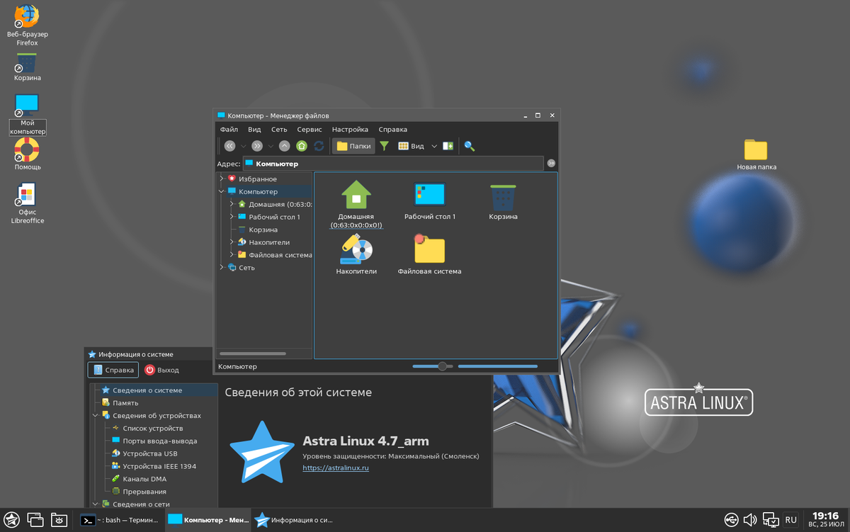The height and width of the screenshot is (532, 850).
Task: Open the Сеть menu
Action: [279, 130]
